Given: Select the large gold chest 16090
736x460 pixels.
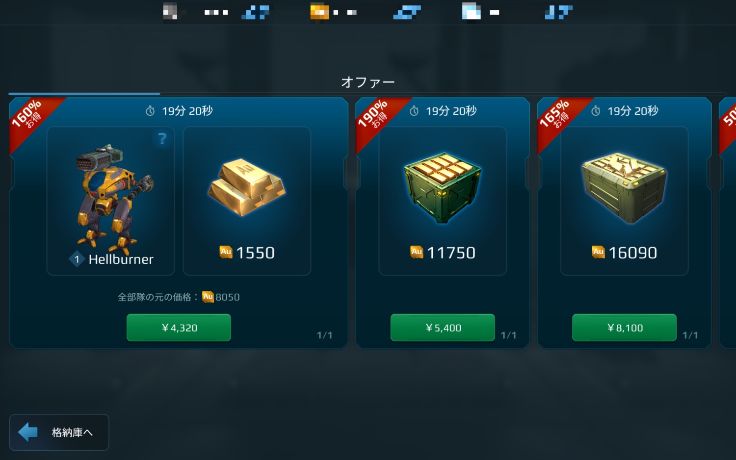Looking at the screenshot, I should point(624,201).
